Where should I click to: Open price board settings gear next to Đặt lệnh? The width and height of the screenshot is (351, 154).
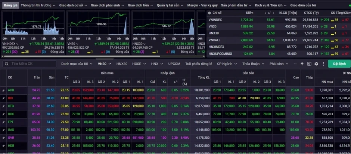pos(316,64)
